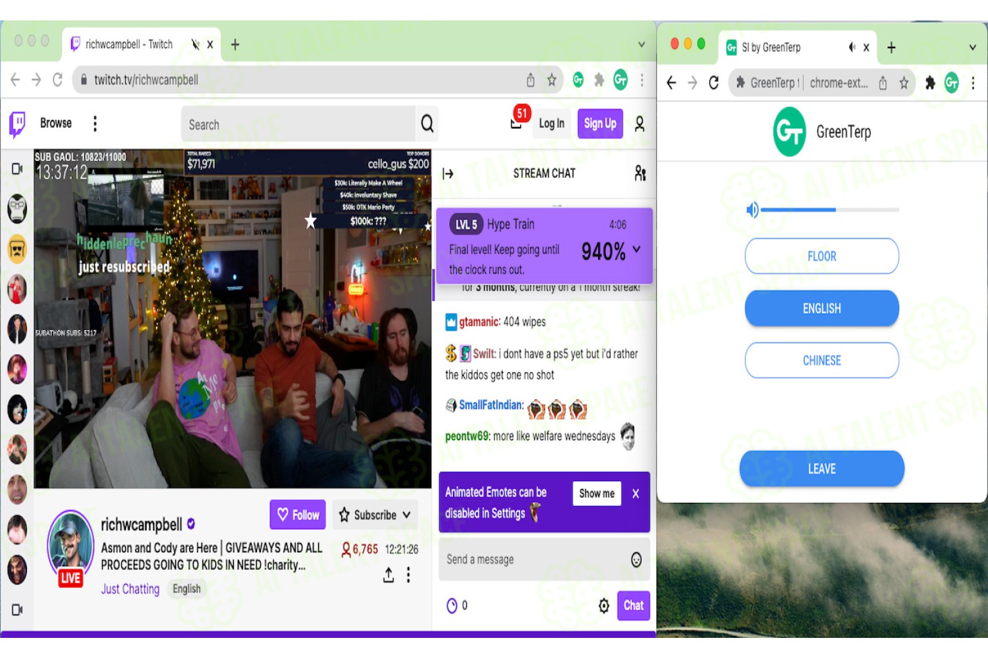Close the richwcampbell Twitch tab
Image resolution: width=988 pixels, height=659 pixels.
tap(210, 45)
